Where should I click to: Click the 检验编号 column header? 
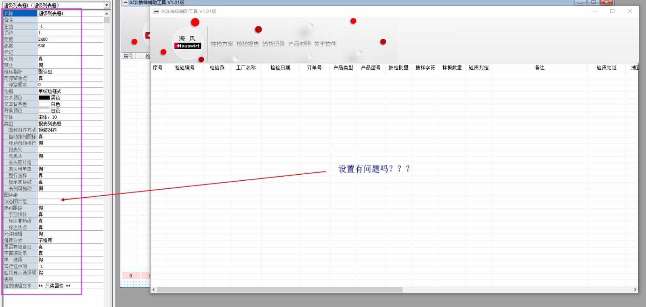tap(185, 68)
